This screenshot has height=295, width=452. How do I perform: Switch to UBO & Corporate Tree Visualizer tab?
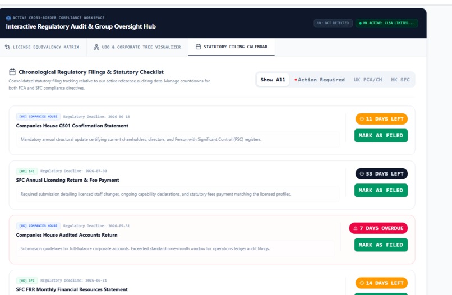pos(137,47)
